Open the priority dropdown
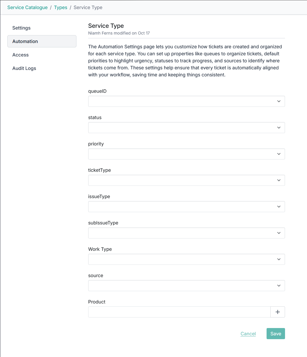 click(x=186, y=154)
